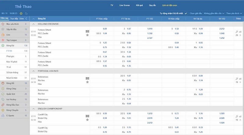Star the Cardiff City vs Bristol City match
This screenshot has height=135, width=244.
click(x=88, y=120)
